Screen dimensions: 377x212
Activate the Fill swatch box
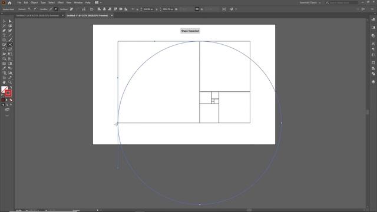pos(4,90)
